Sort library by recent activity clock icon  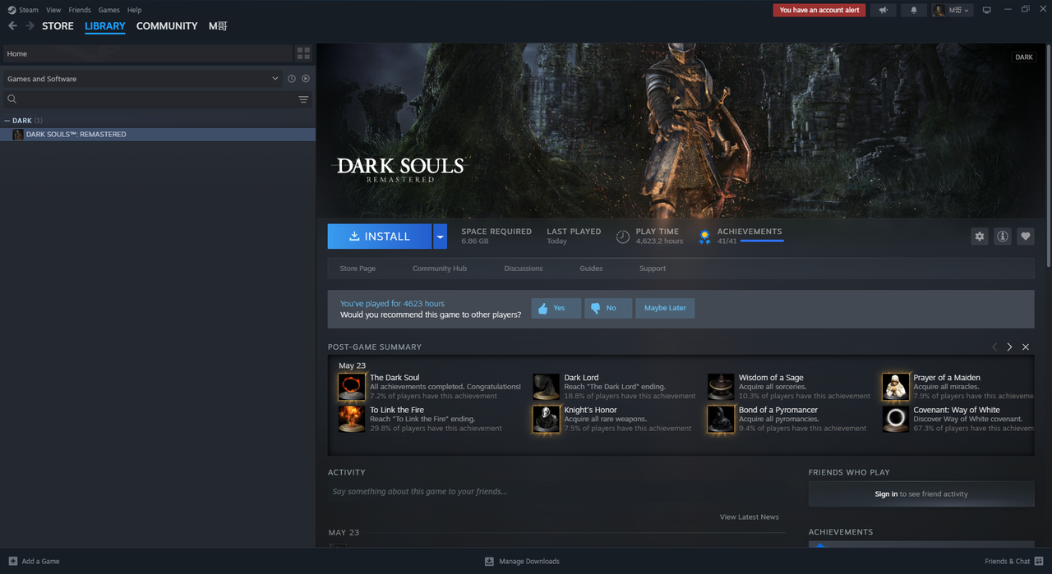pyautogui.click(x=292, y=79)
